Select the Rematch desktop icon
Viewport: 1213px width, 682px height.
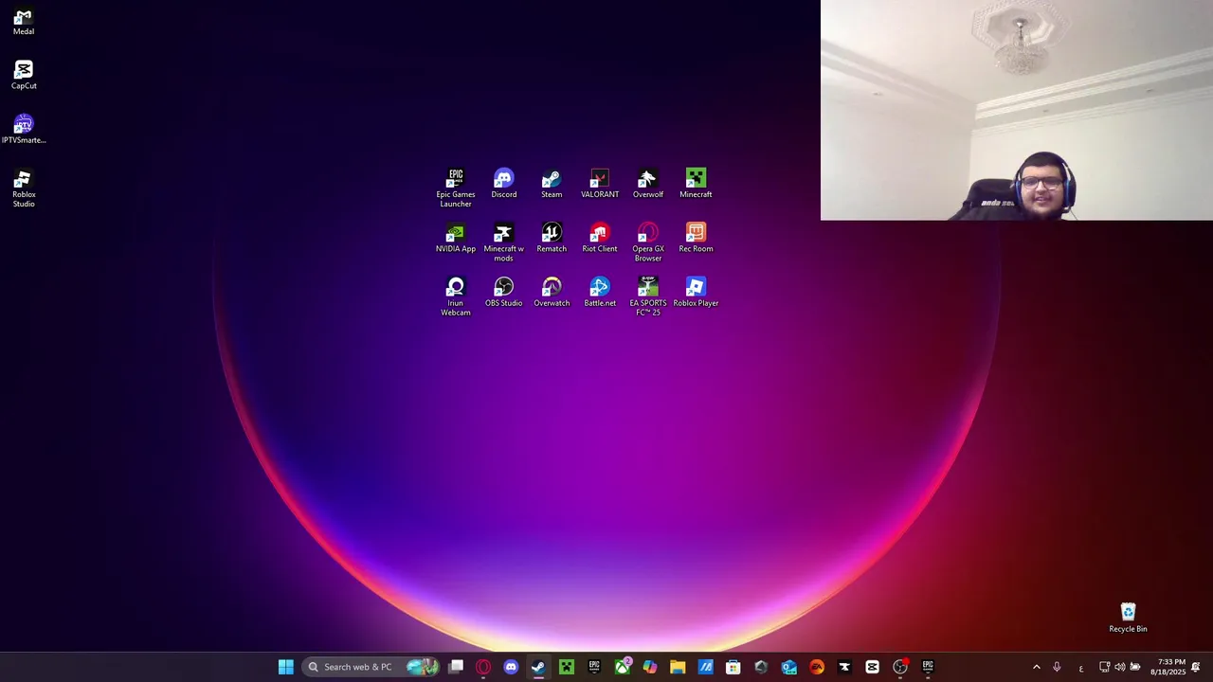click(552, 238)
